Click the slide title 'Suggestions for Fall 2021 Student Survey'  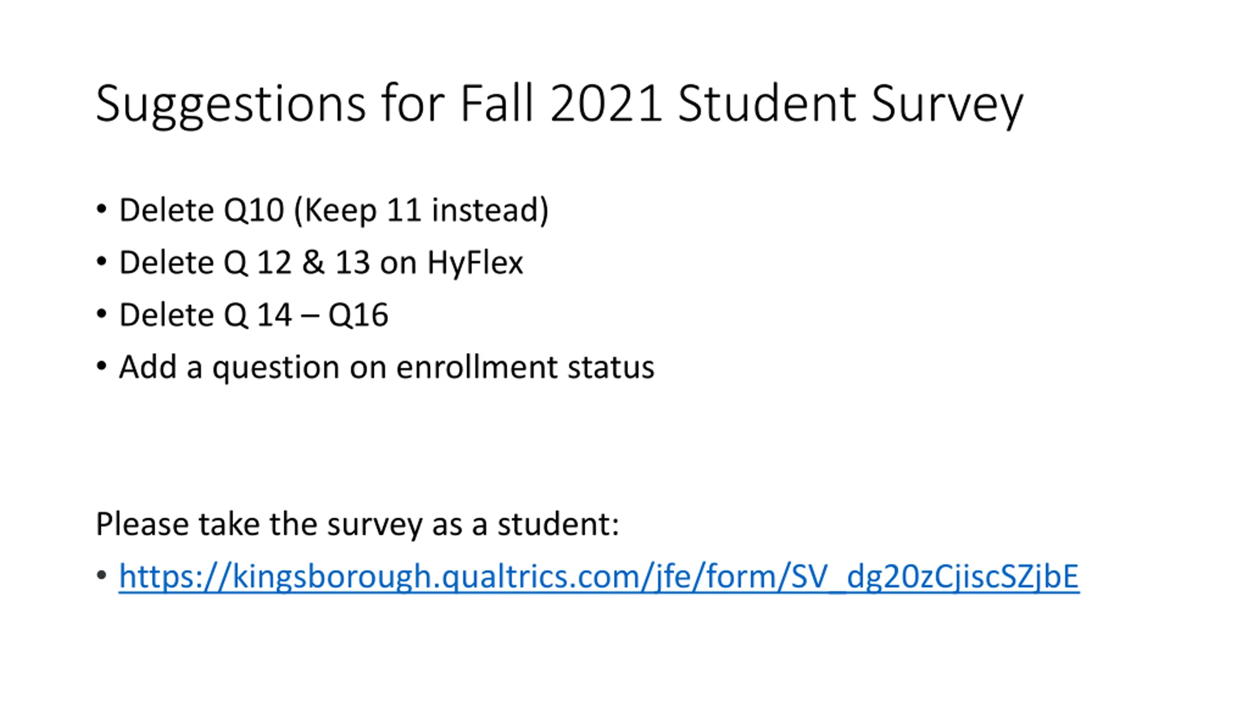[x=559, y=104]
